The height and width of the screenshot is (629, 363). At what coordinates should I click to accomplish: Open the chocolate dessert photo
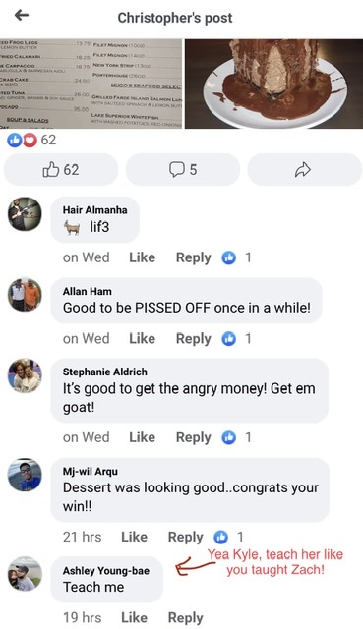(x=273, y=84)
